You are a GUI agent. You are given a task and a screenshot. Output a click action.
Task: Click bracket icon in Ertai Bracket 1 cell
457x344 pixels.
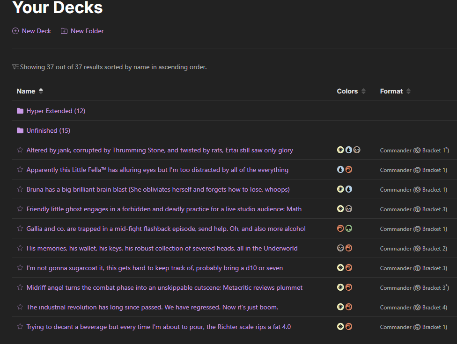[x=418, y=150]
